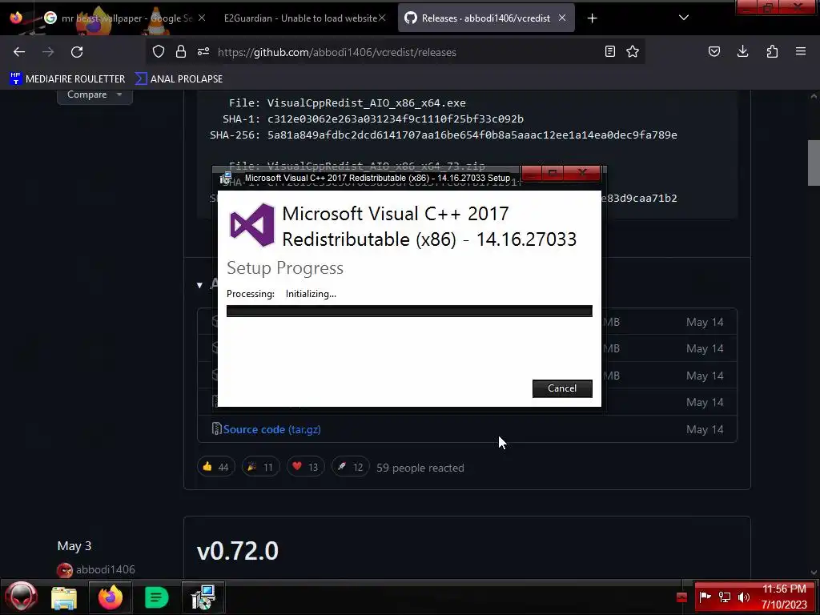Open the Start menu alien orb

click(22, 597)
